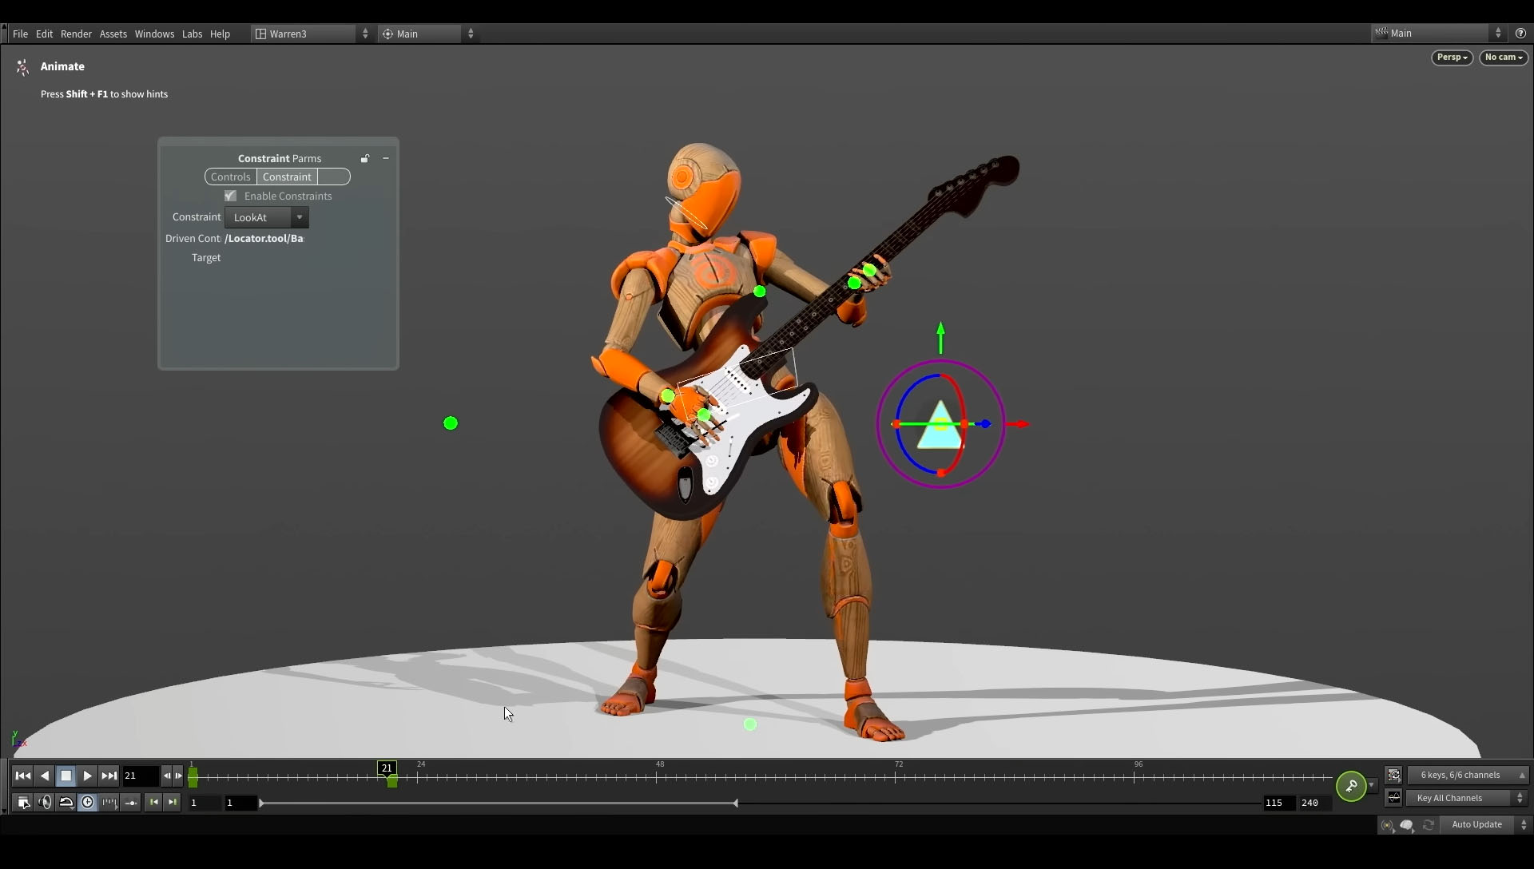The image size is (1534, 869).
Task: Open the Windows menu
Action: click(154, 34)
